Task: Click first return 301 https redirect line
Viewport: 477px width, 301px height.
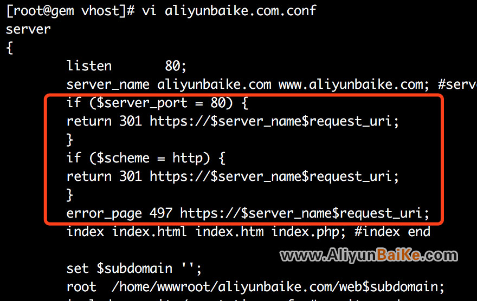Action: pos(233,121)
